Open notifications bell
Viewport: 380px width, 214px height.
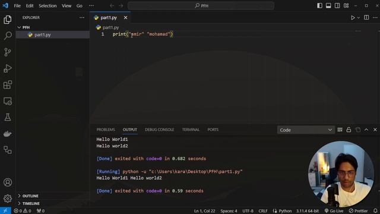[375, 211]
